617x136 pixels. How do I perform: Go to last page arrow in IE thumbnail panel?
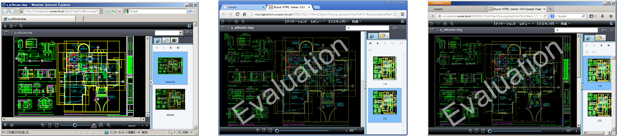point(178,48)
